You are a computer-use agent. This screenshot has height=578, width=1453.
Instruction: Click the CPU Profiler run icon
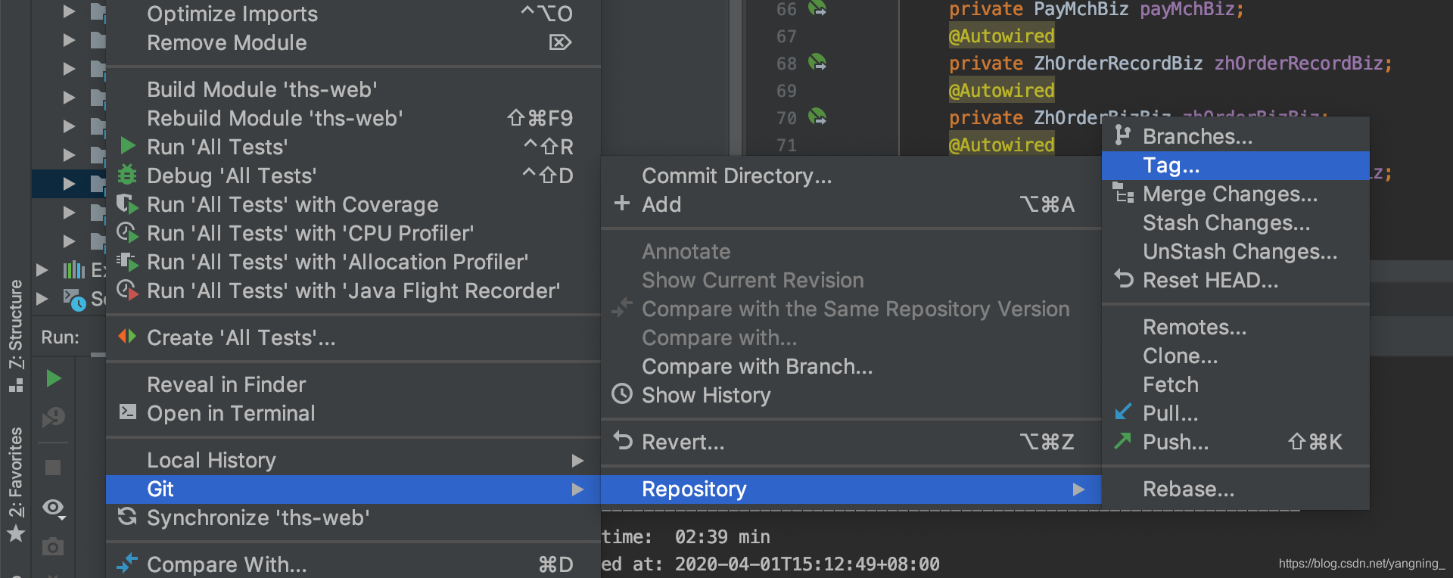tap(127, 232)
